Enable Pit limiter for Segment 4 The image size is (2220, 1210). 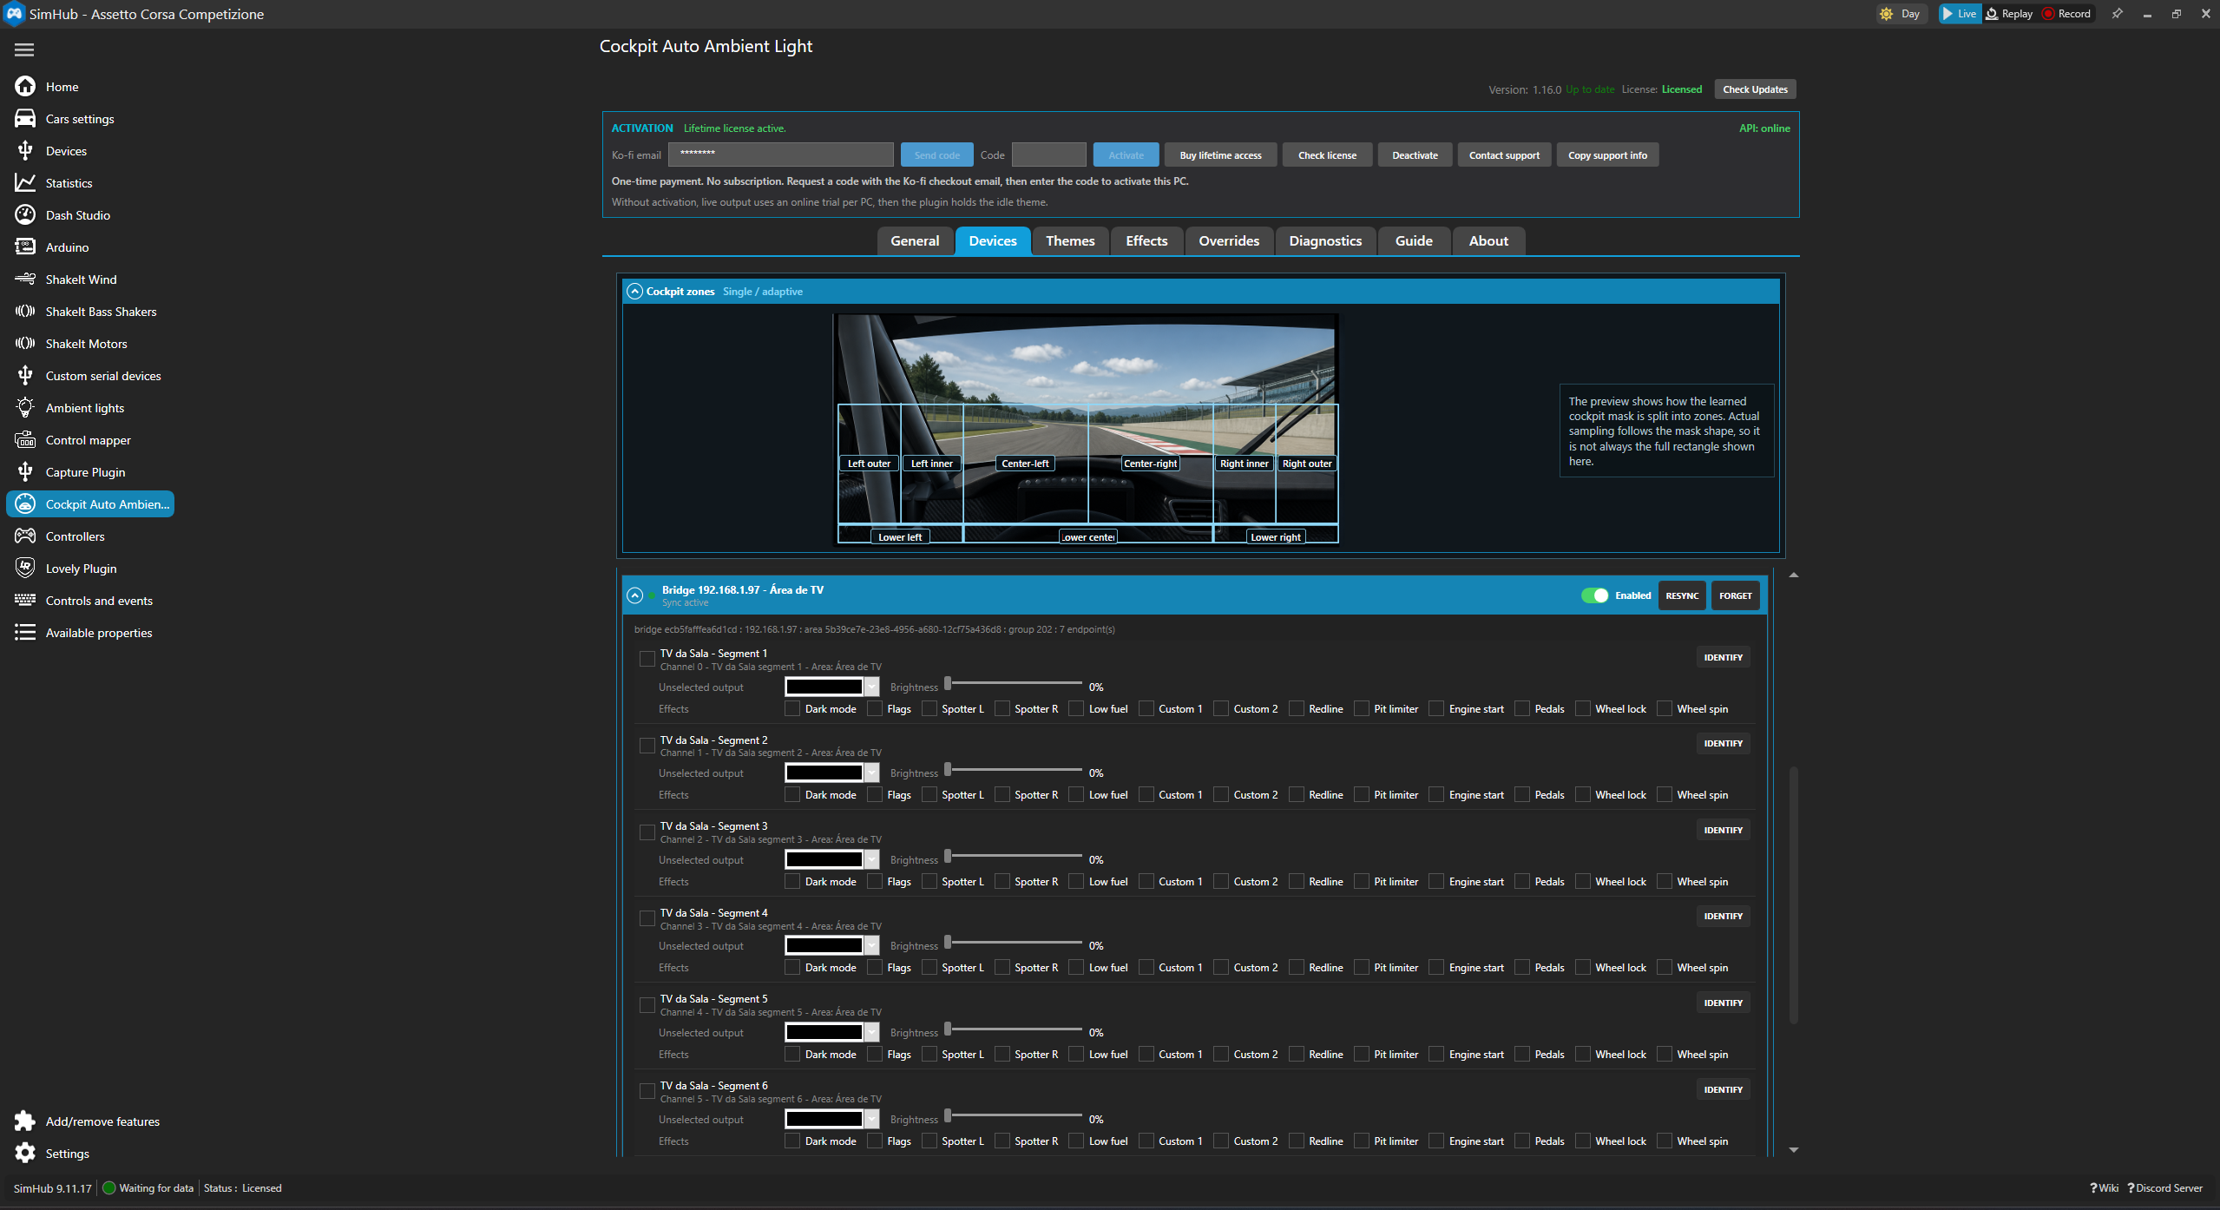1362,967
